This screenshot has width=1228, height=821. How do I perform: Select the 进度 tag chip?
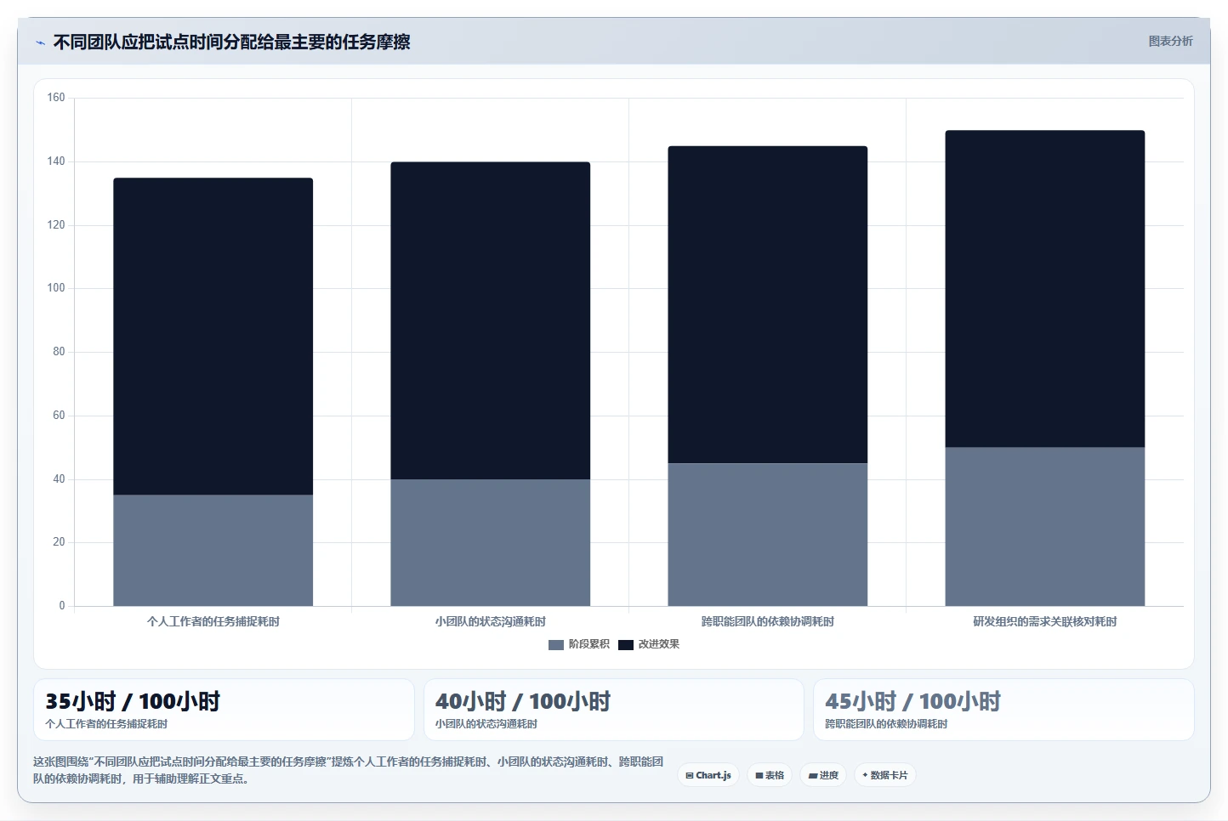pyautogui.click(x=823, y=775)
